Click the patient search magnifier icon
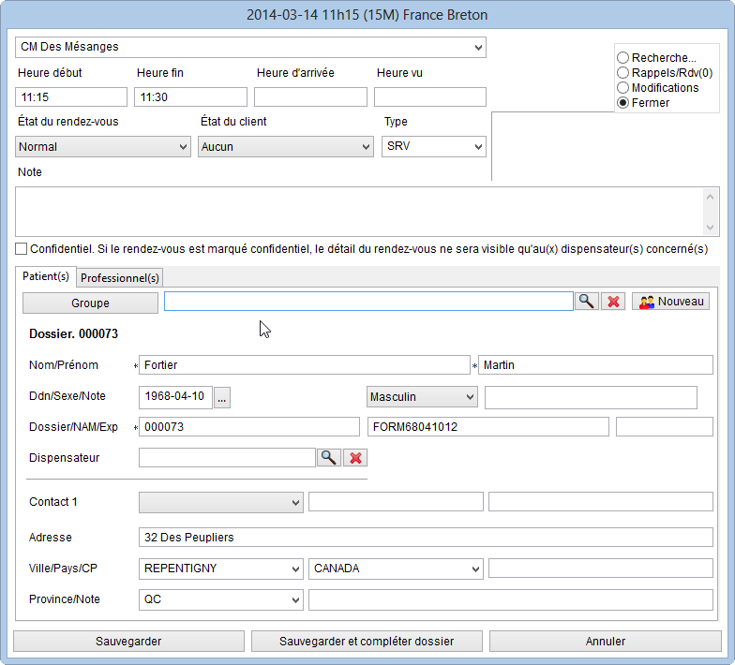735x665 pixels. (587, 301)
